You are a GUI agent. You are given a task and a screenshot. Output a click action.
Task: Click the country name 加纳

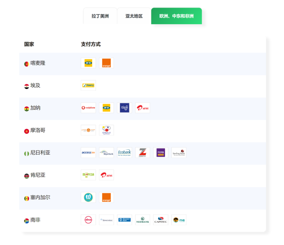35,108
